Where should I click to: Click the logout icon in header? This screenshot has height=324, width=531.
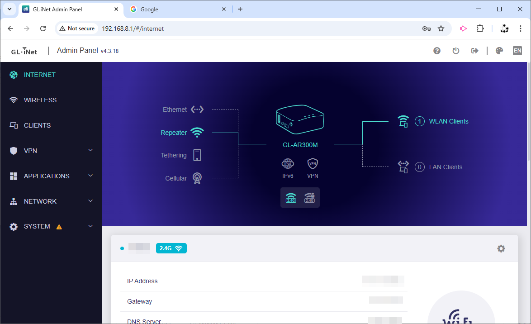tap(474, 51)
